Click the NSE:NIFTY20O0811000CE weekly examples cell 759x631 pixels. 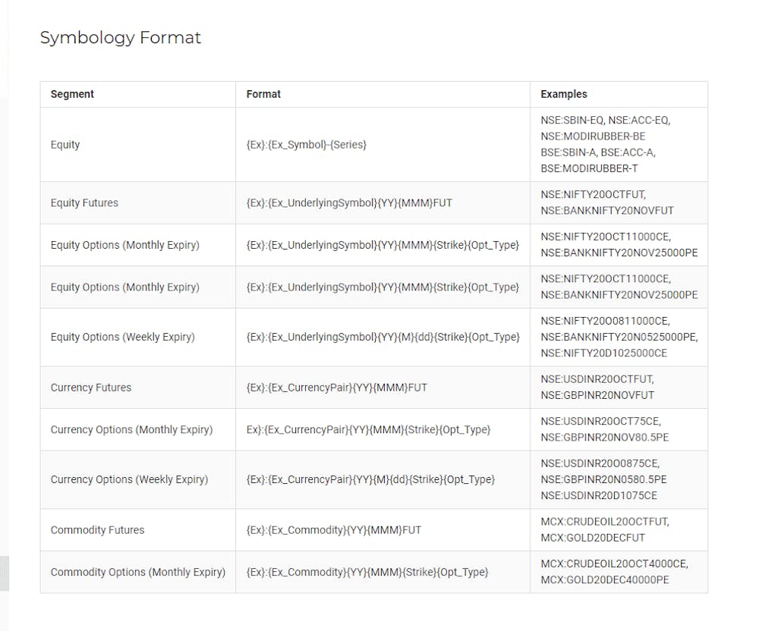tap(619, 337)
